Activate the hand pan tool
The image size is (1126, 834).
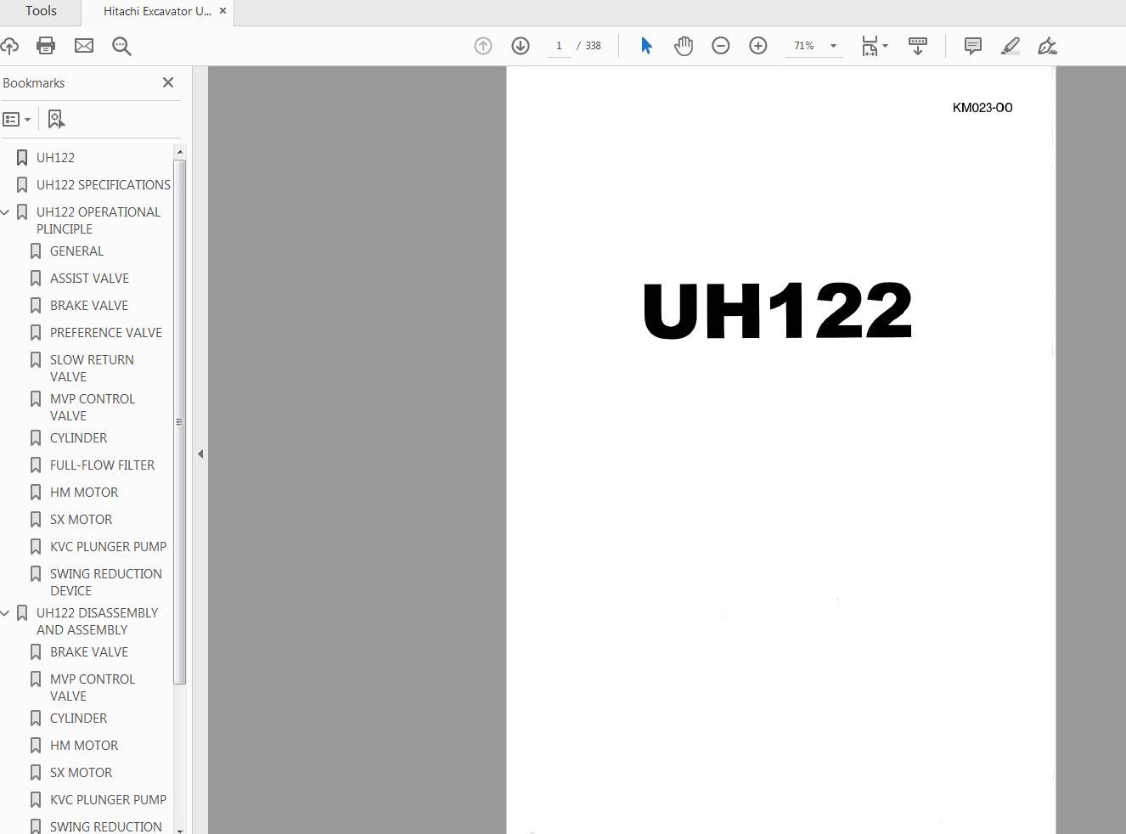[684, 46]
